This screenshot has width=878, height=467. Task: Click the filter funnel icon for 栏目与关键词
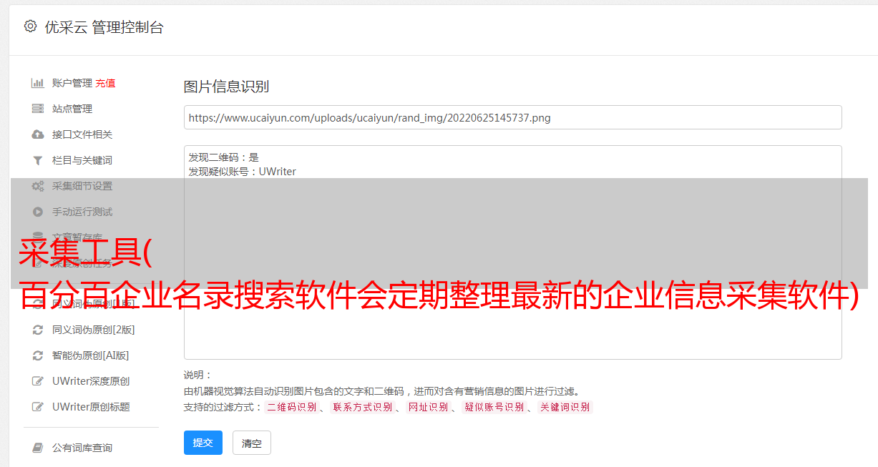(x=38, y=160)
